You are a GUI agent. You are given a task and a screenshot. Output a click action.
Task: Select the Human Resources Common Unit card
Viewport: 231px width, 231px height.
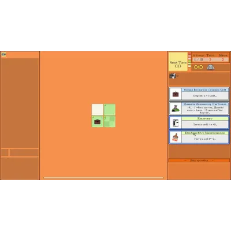pos(199,94)
